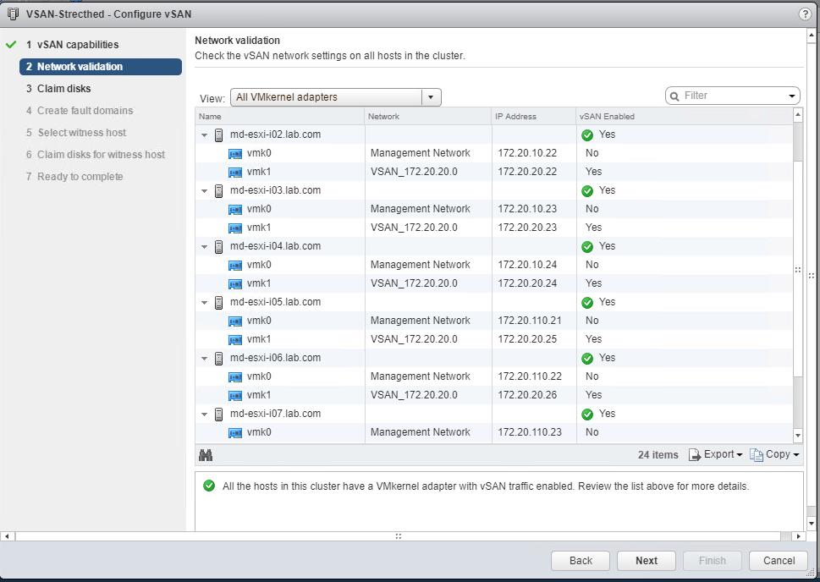Click the VSAN-Strectched cluster icon in title bar
Viewport: 820px width, 582px height.
[x=13, y=14]
